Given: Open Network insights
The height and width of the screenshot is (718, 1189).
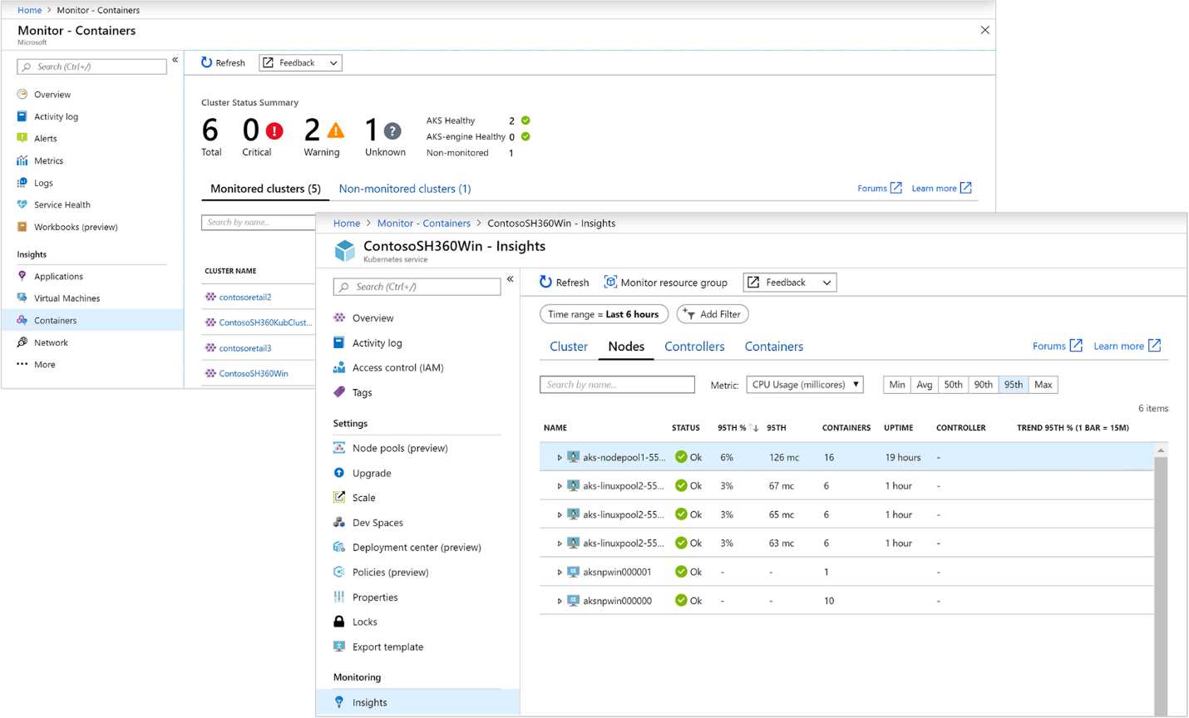Looking at the screenshot, I should click(51, 342).
